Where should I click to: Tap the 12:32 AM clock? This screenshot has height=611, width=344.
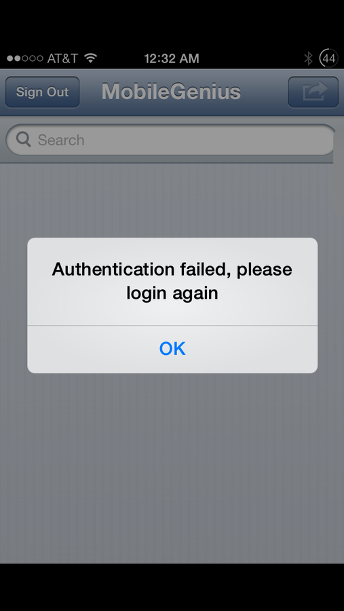(172, 59)
